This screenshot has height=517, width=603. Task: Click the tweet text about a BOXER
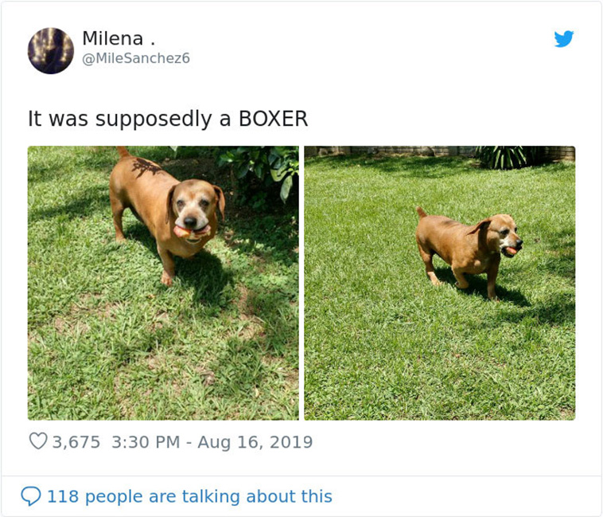click(168, 118)
